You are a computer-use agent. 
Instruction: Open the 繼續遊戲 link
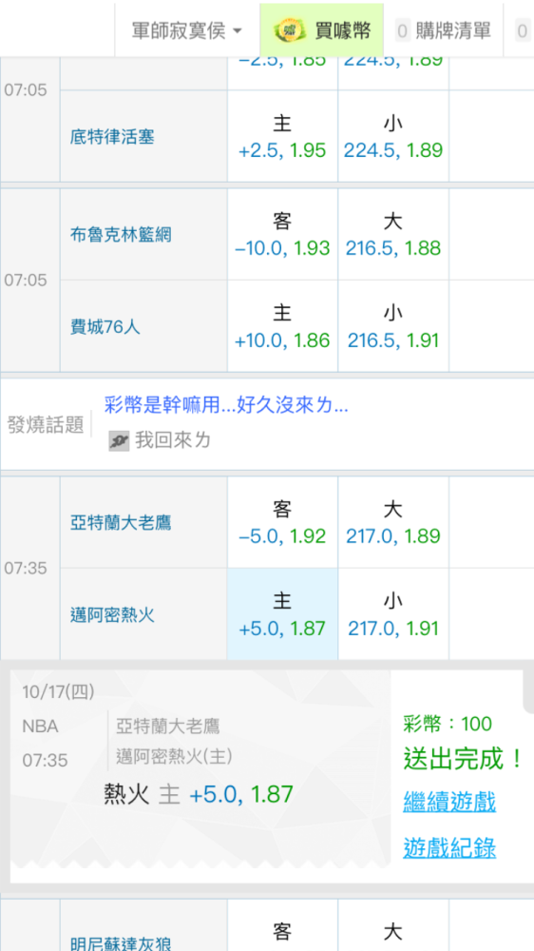coord(449,802)
